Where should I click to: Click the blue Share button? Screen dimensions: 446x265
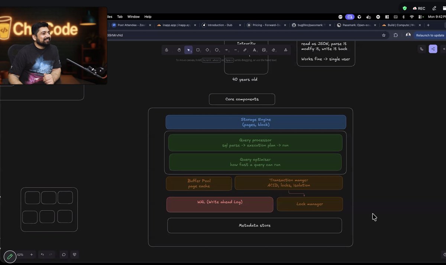coord(433,49)
